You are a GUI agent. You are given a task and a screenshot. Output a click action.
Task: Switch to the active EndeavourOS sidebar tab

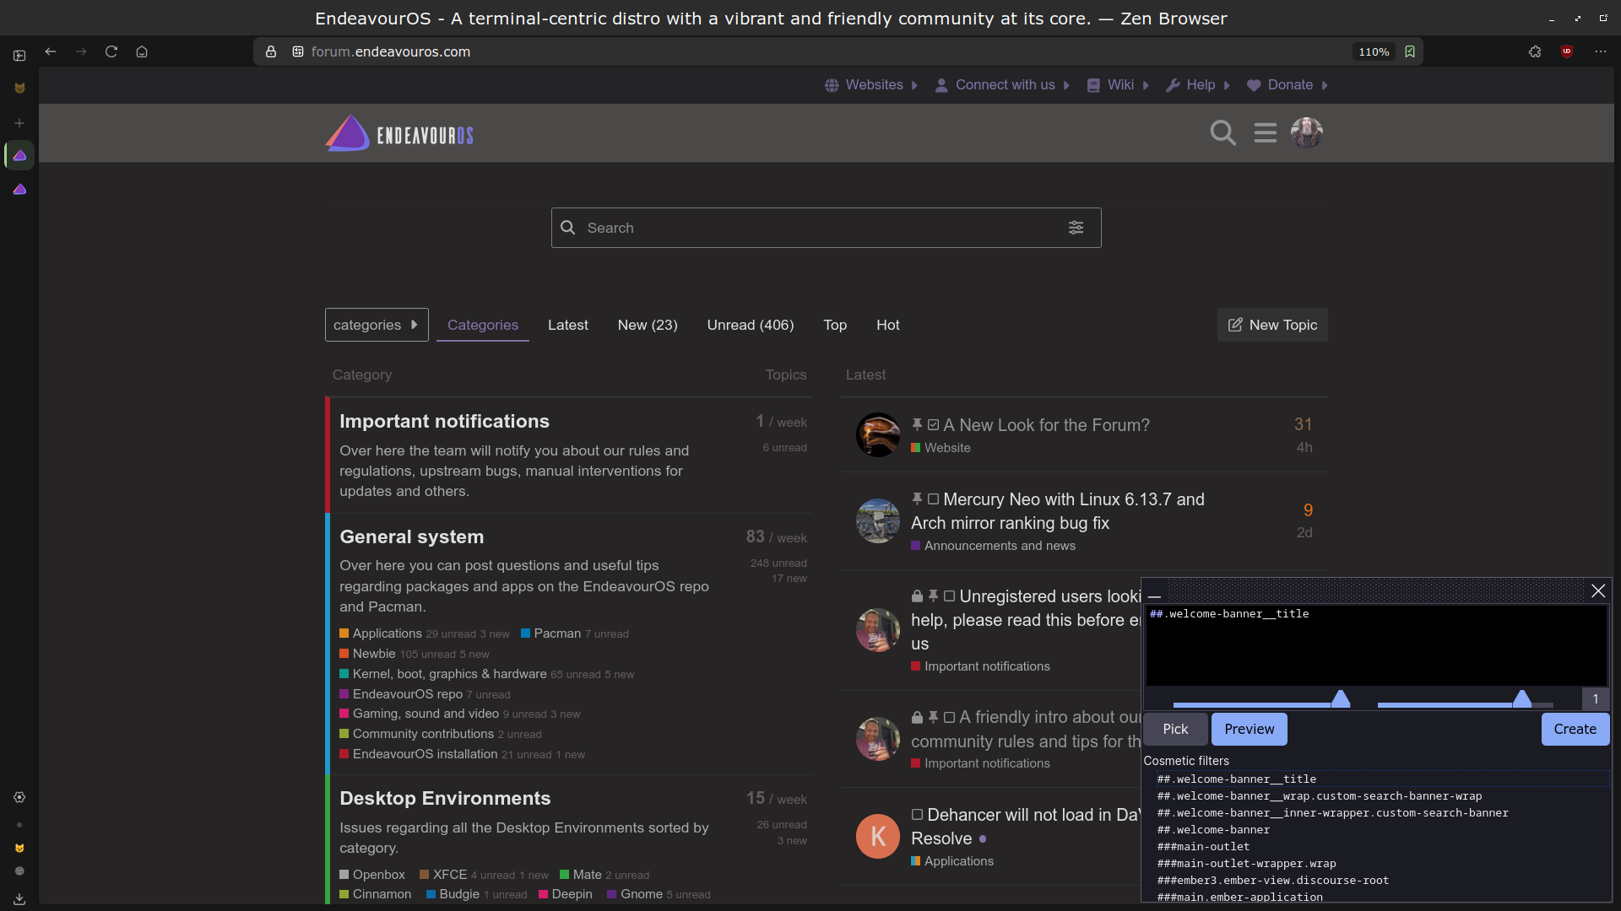[x=19, y=155]
